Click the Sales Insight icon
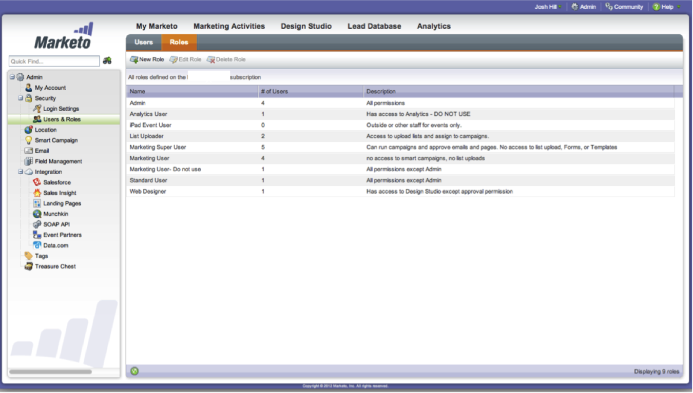 [x=37, y=193]
